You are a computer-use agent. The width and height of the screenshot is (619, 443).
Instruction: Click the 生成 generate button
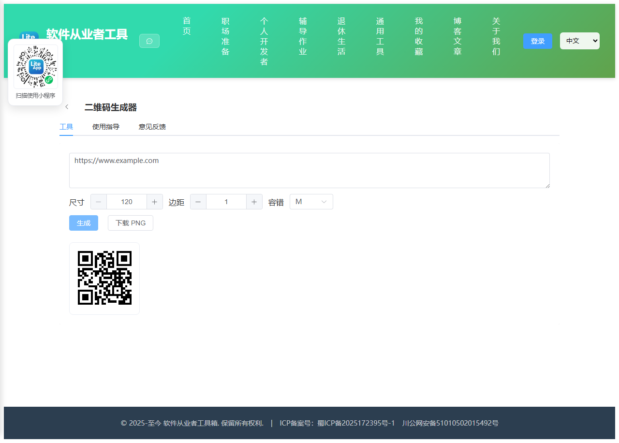(x=84, y=223)
